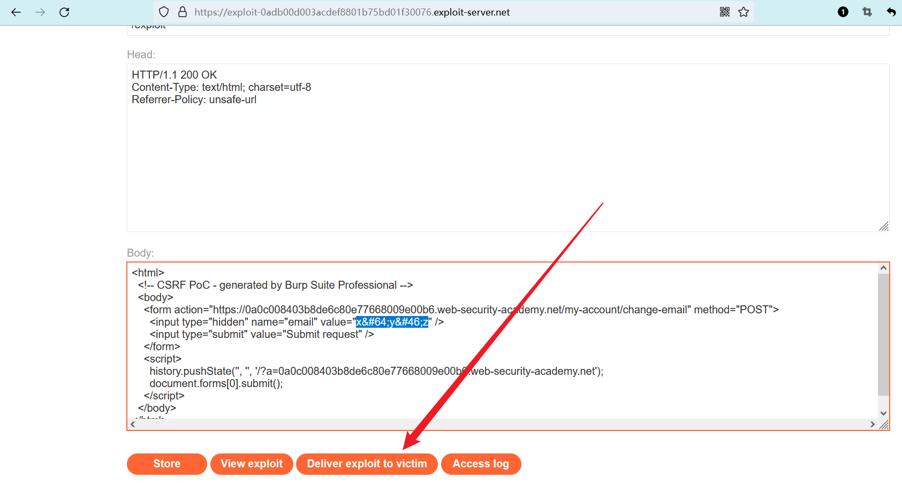The height and width of the screenshot is (493, 902).
Task: Click the opening <script> tag line
Action: pyautogui.click(x=163, y=359)
